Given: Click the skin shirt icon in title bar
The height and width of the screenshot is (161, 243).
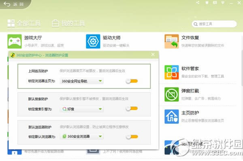Looking at the screenshot, I should 207,2.
